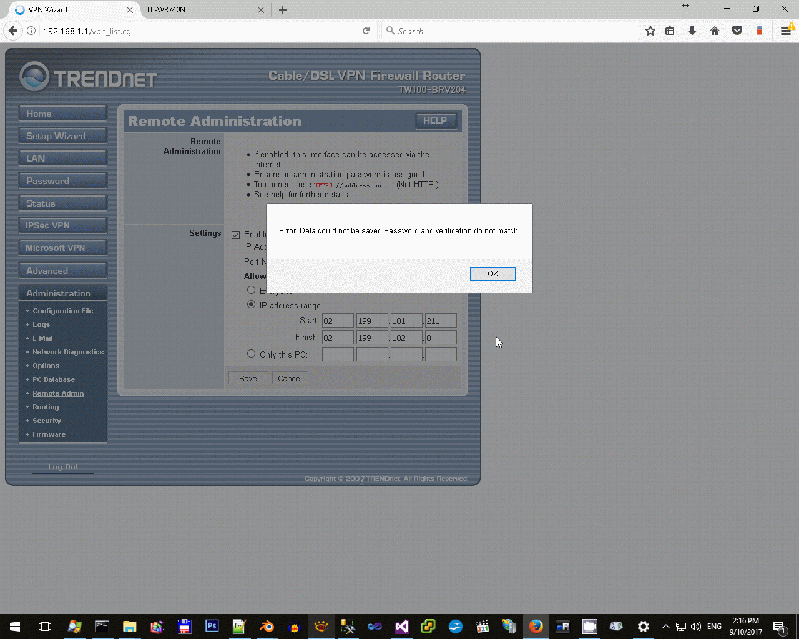Open File Explorer from taskbar

pyautogui.click(x=129, y=627)
